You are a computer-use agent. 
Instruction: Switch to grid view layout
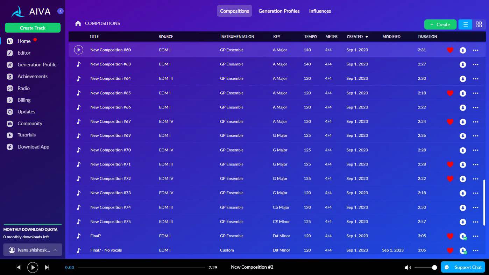click(x=479, y=24)
